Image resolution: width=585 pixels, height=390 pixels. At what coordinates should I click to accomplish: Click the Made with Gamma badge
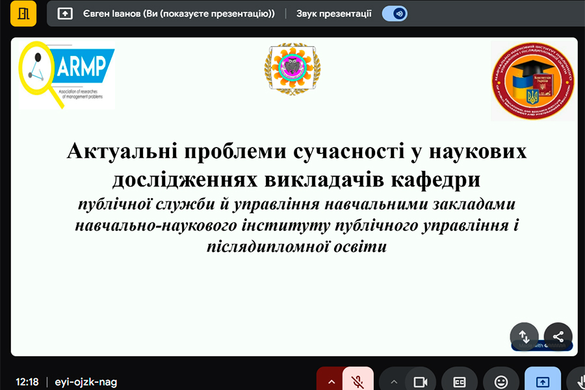(541, 346)
